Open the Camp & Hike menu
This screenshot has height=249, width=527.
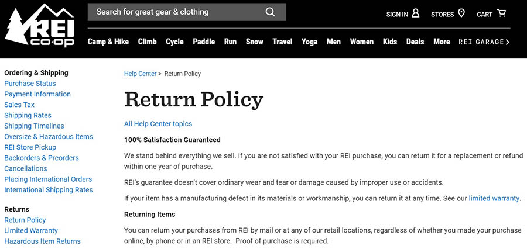click(x=108, y=42)
